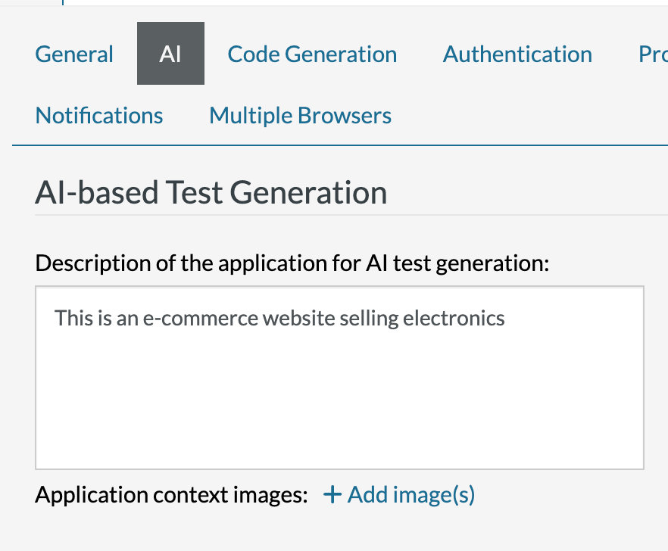The height and width of the screenshot is (551, 668).
Task: Click the Description of the application label
Action: pyautogui.click(x=292, y=263)
